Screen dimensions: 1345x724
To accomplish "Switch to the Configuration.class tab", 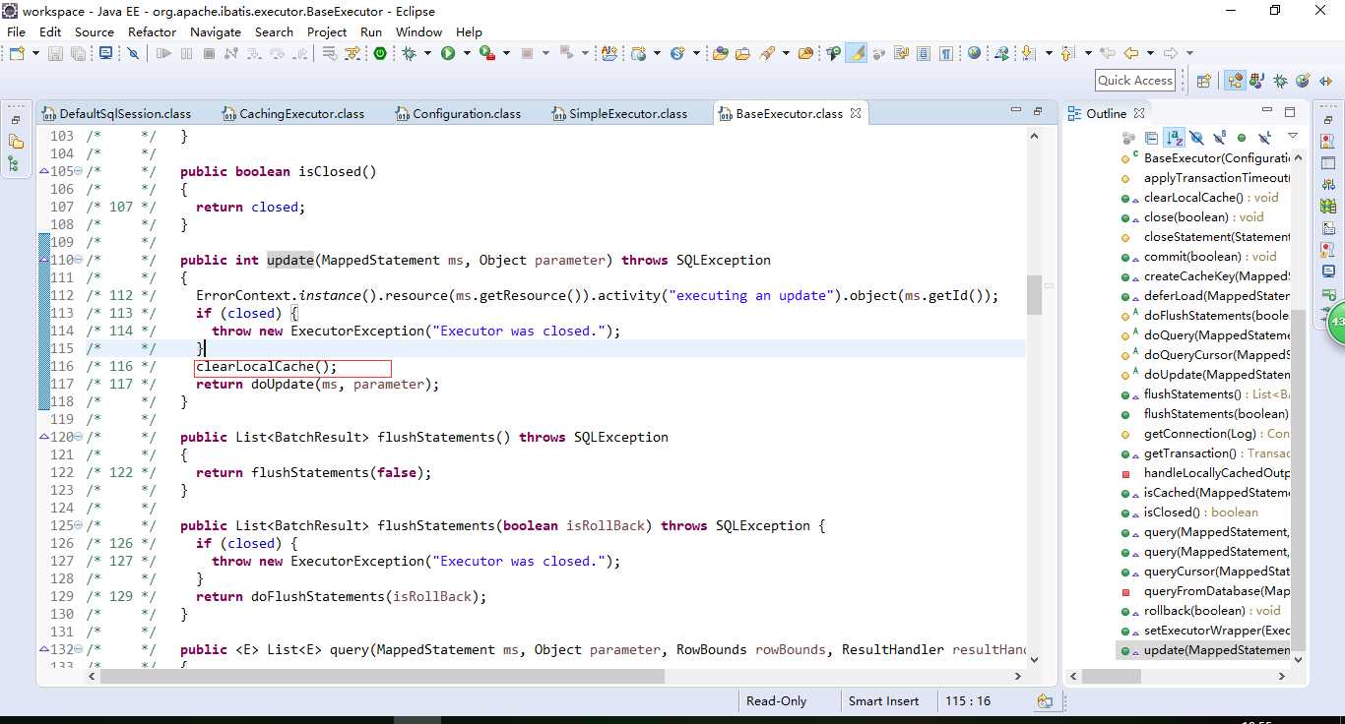I will [458, 113].
